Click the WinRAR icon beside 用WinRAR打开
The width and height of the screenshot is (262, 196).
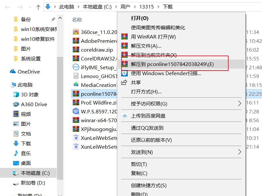[124, 36]
